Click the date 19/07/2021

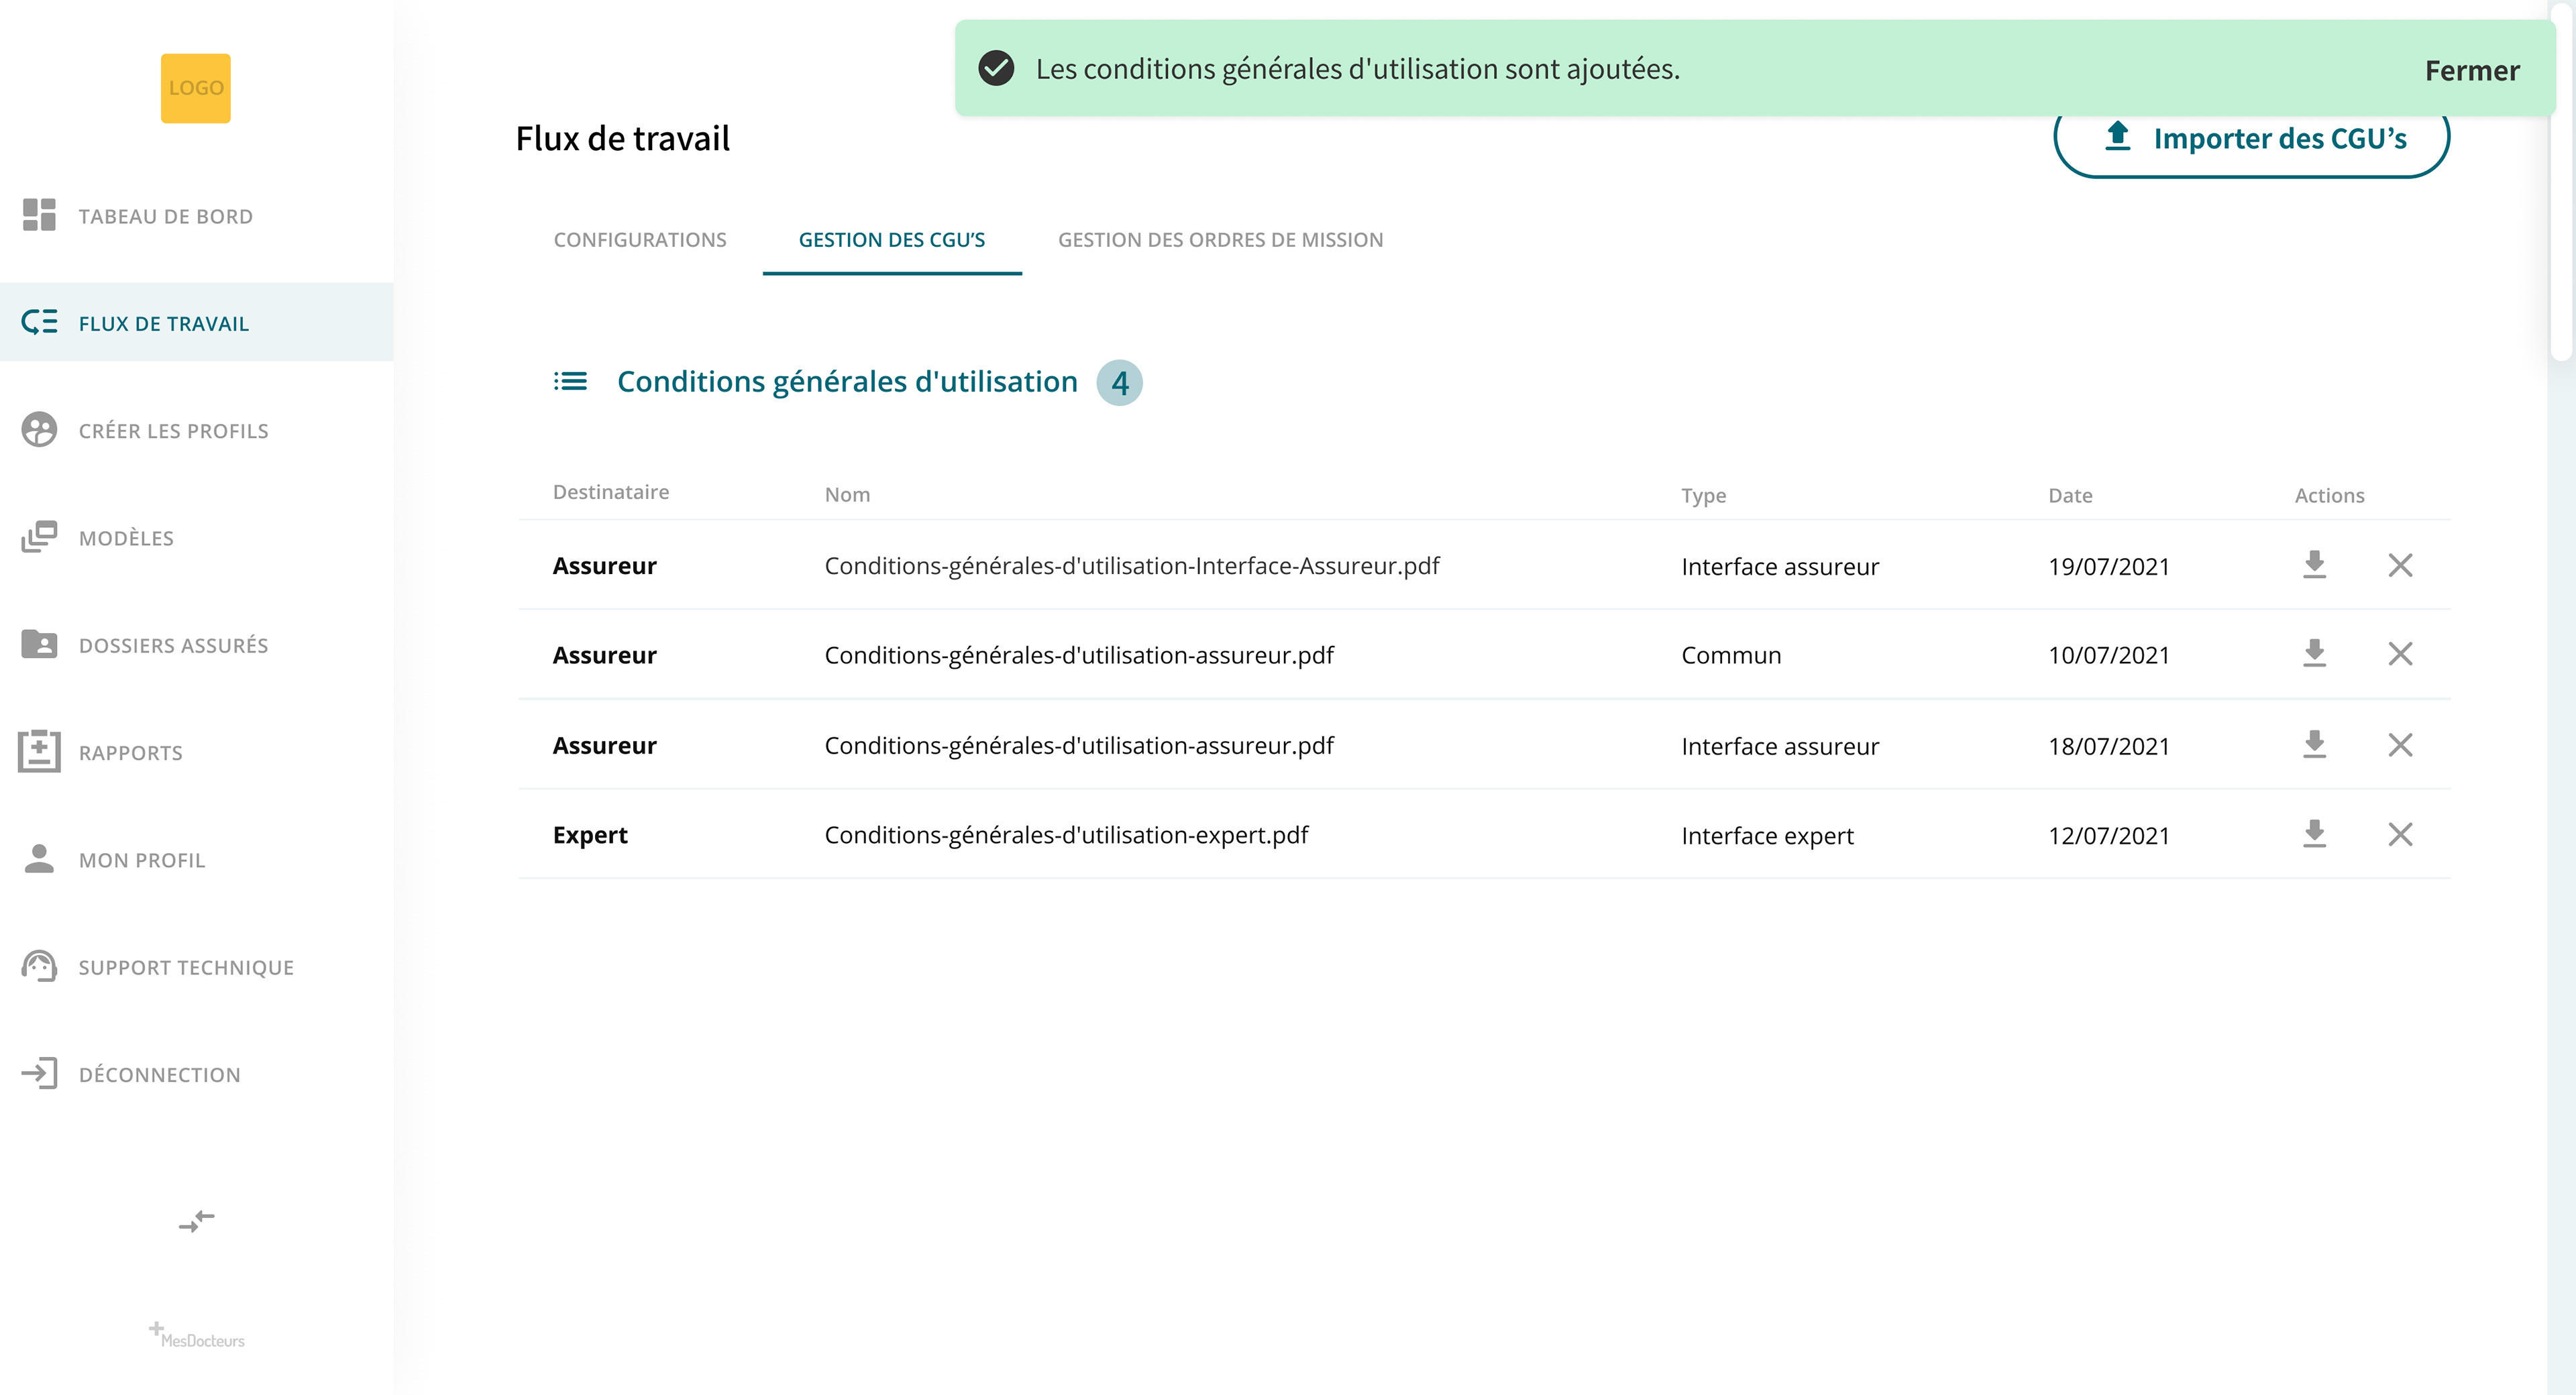click(2108, 567)
